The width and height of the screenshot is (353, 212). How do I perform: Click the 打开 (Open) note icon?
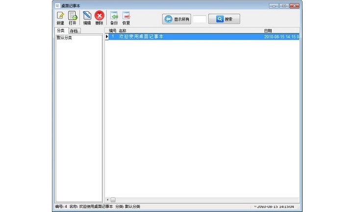tap(73, 16)
